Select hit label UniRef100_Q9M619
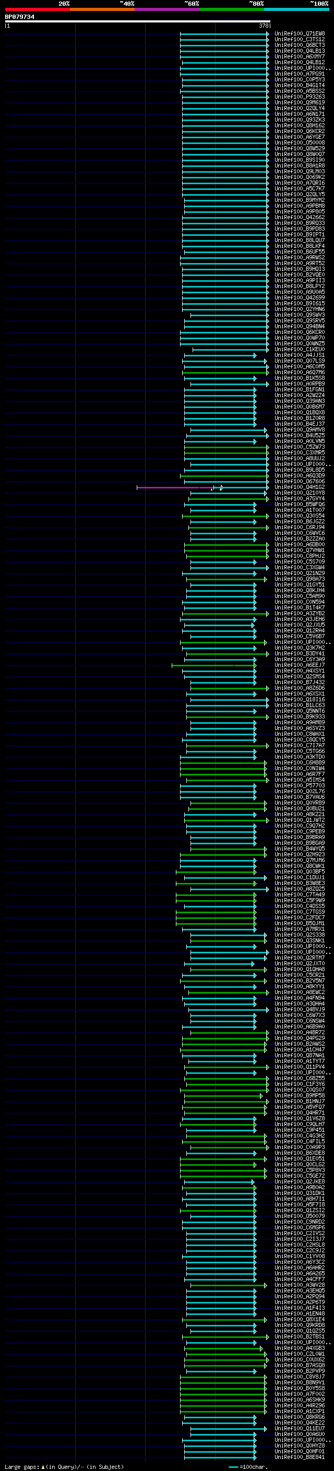334x1471 pixels. point(300,102)
